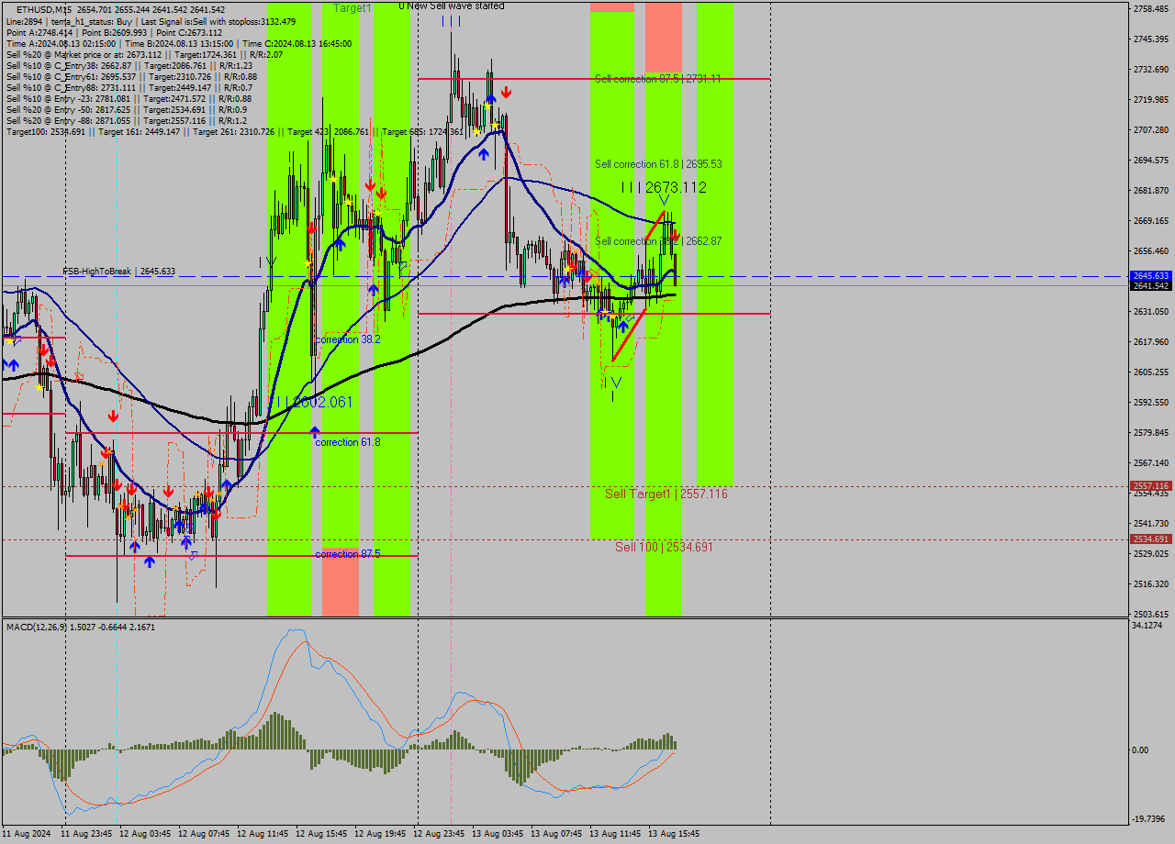Click the blue V wave marker under the 2673.112 label
The width and height of the screenshot is (1175, 844).
pyautogui.click(x=664, y=200)
